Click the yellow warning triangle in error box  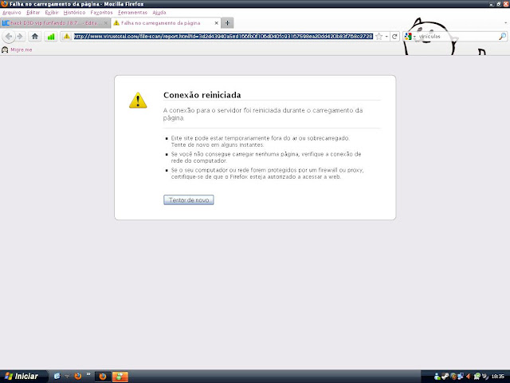click(x=138, y=101)
